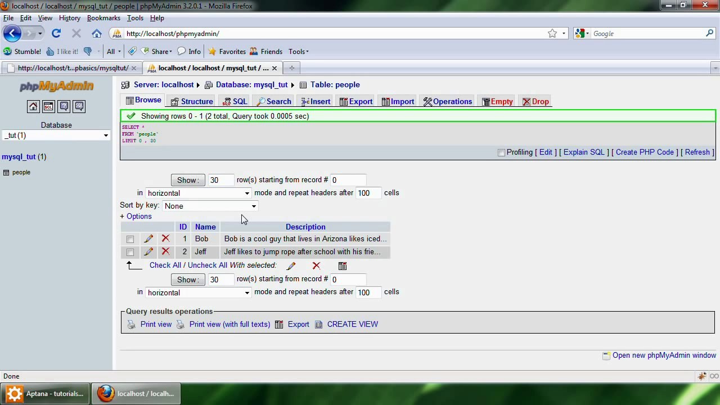Screen dimensions: 720x405
Task: Click the people table icon in sidebar
Action: point(6,173)
